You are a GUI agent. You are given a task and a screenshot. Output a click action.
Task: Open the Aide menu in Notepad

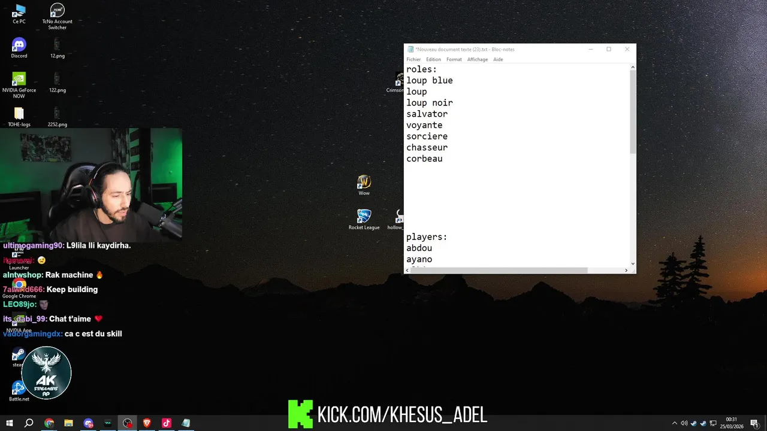click(498, 59)
